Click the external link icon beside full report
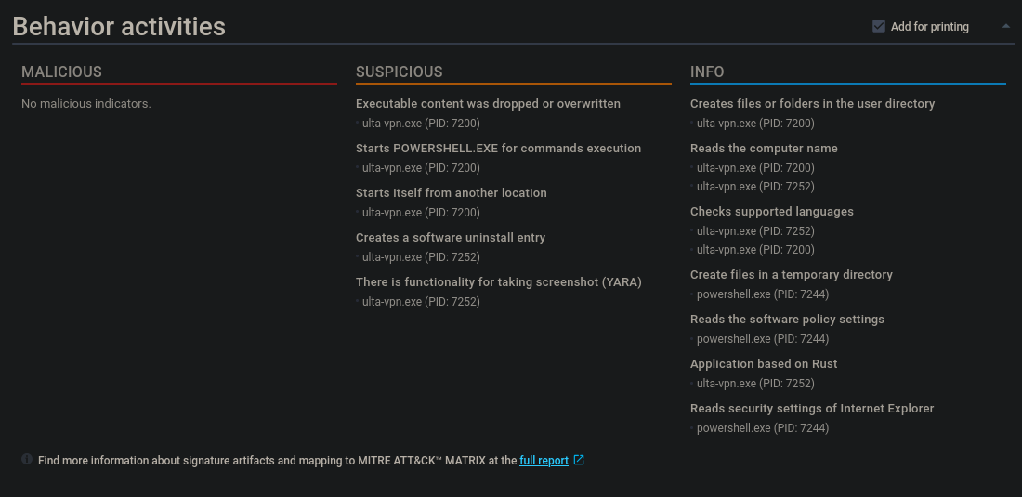The image size is (1022, 497). 579,460
